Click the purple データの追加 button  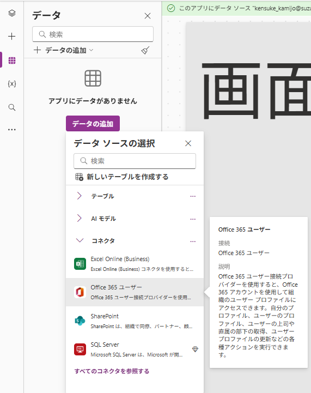[93, 124]
